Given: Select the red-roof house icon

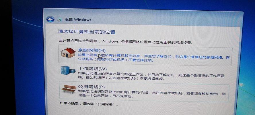Looking at the screenshot, I should coord(68,53).
